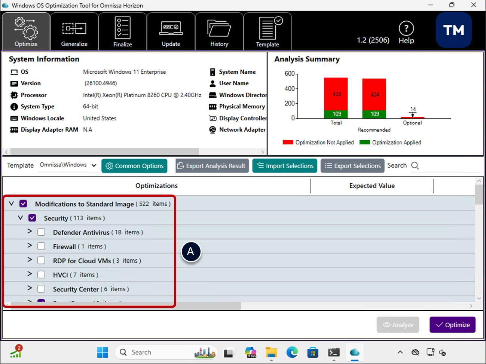Open File Explorer from the taskbar
The height and width of the screenshot is (364, 486).
(x=271, y=352)
